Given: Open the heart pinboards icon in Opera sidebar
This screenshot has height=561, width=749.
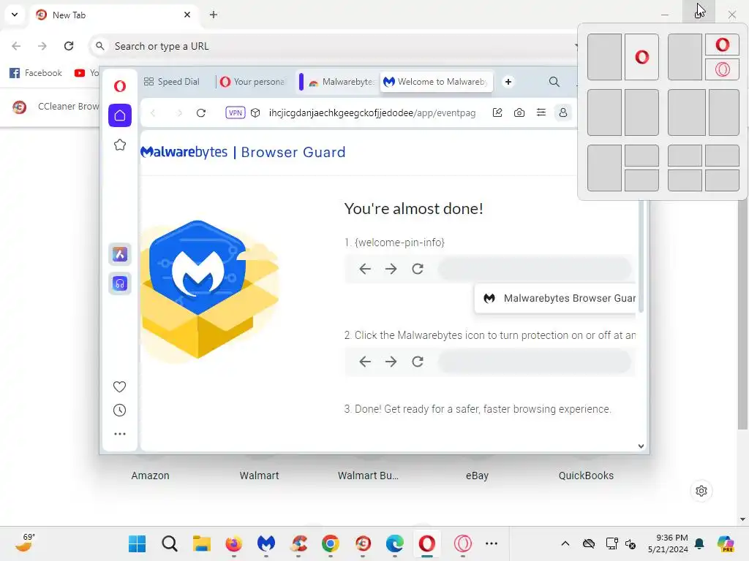Looking at the screenshot, I should point(119,386).
